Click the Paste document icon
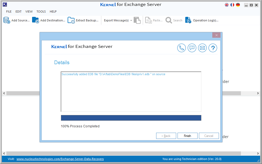 (x=148, y=20)
